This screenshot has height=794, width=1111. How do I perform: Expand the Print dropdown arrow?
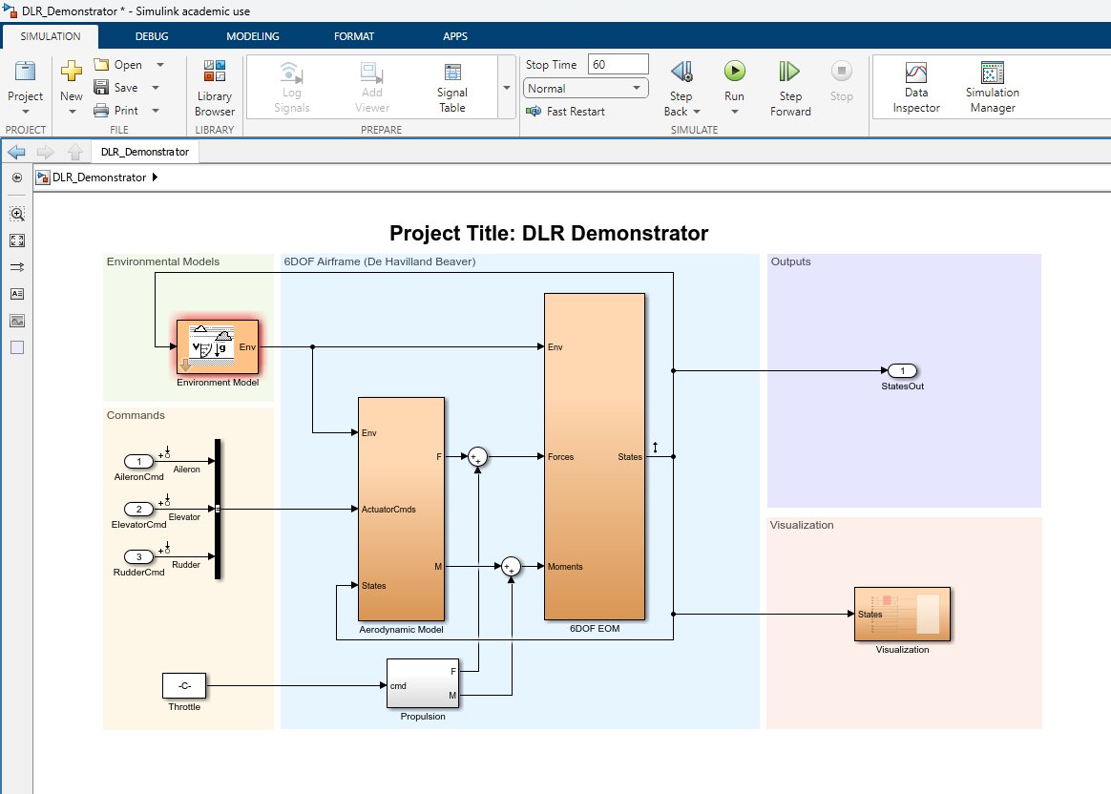(156, 111)
